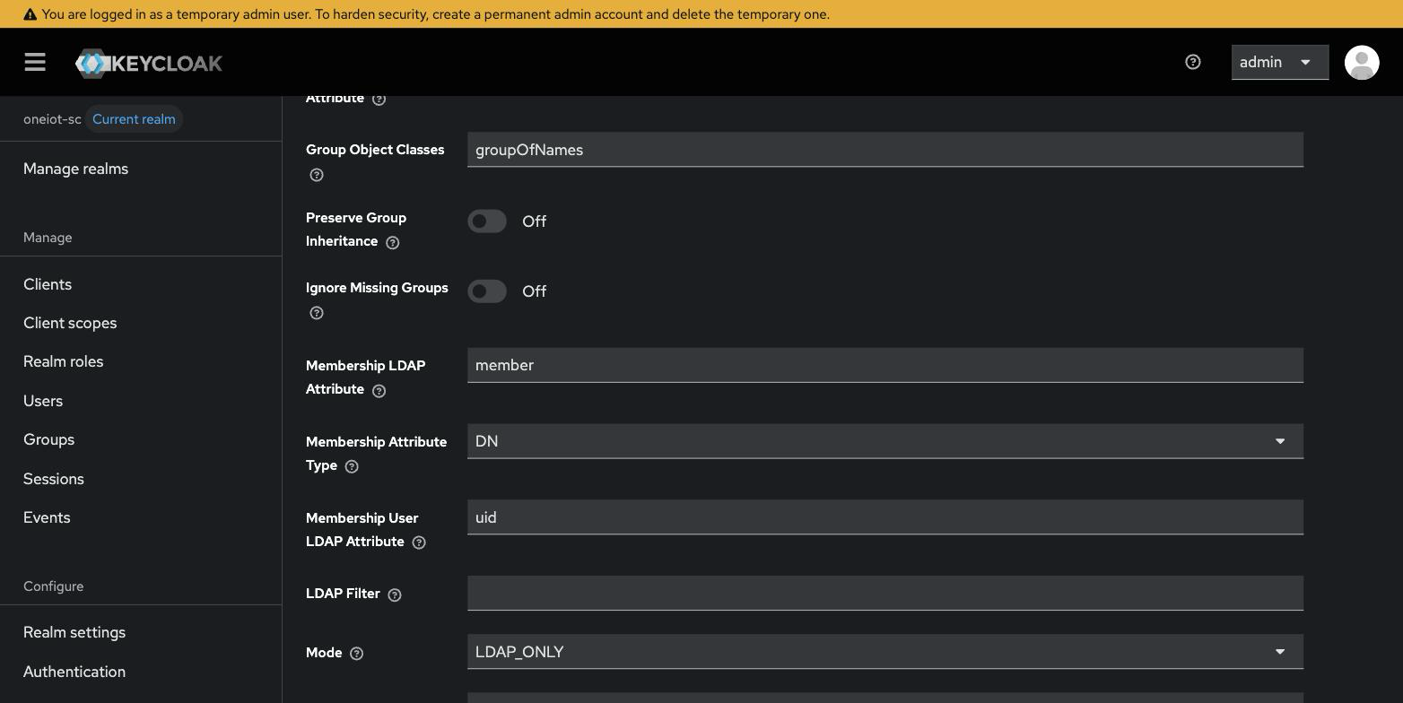Open the hamburger navigation menu

(35, 62)
